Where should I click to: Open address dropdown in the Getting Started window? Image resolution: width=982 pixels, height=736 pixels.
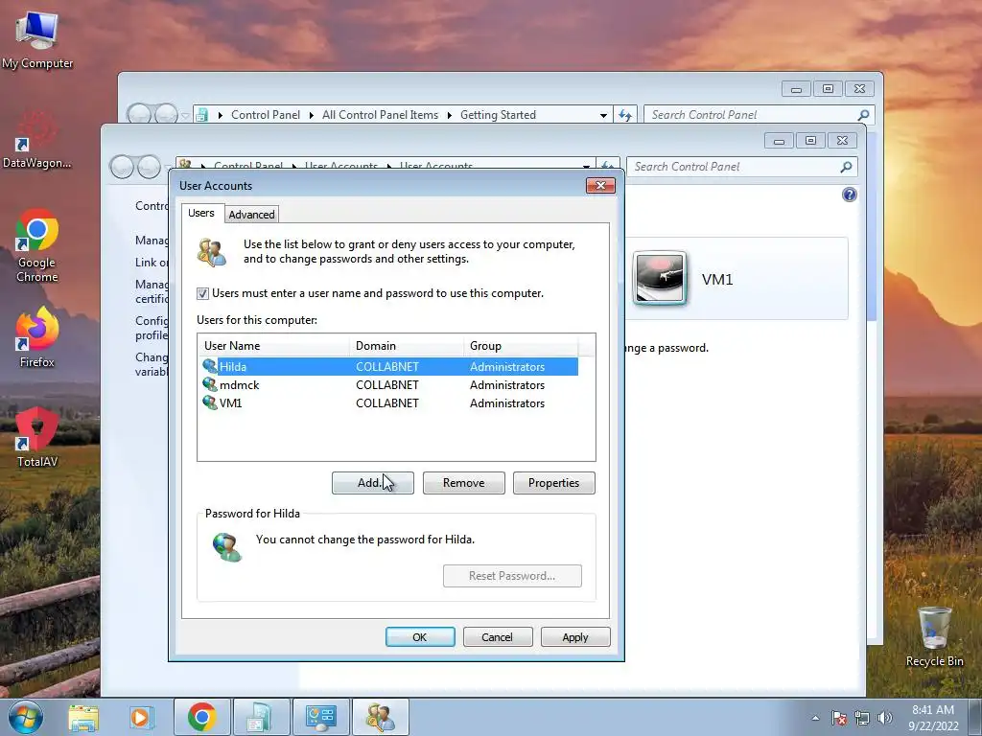coord(603,115)
